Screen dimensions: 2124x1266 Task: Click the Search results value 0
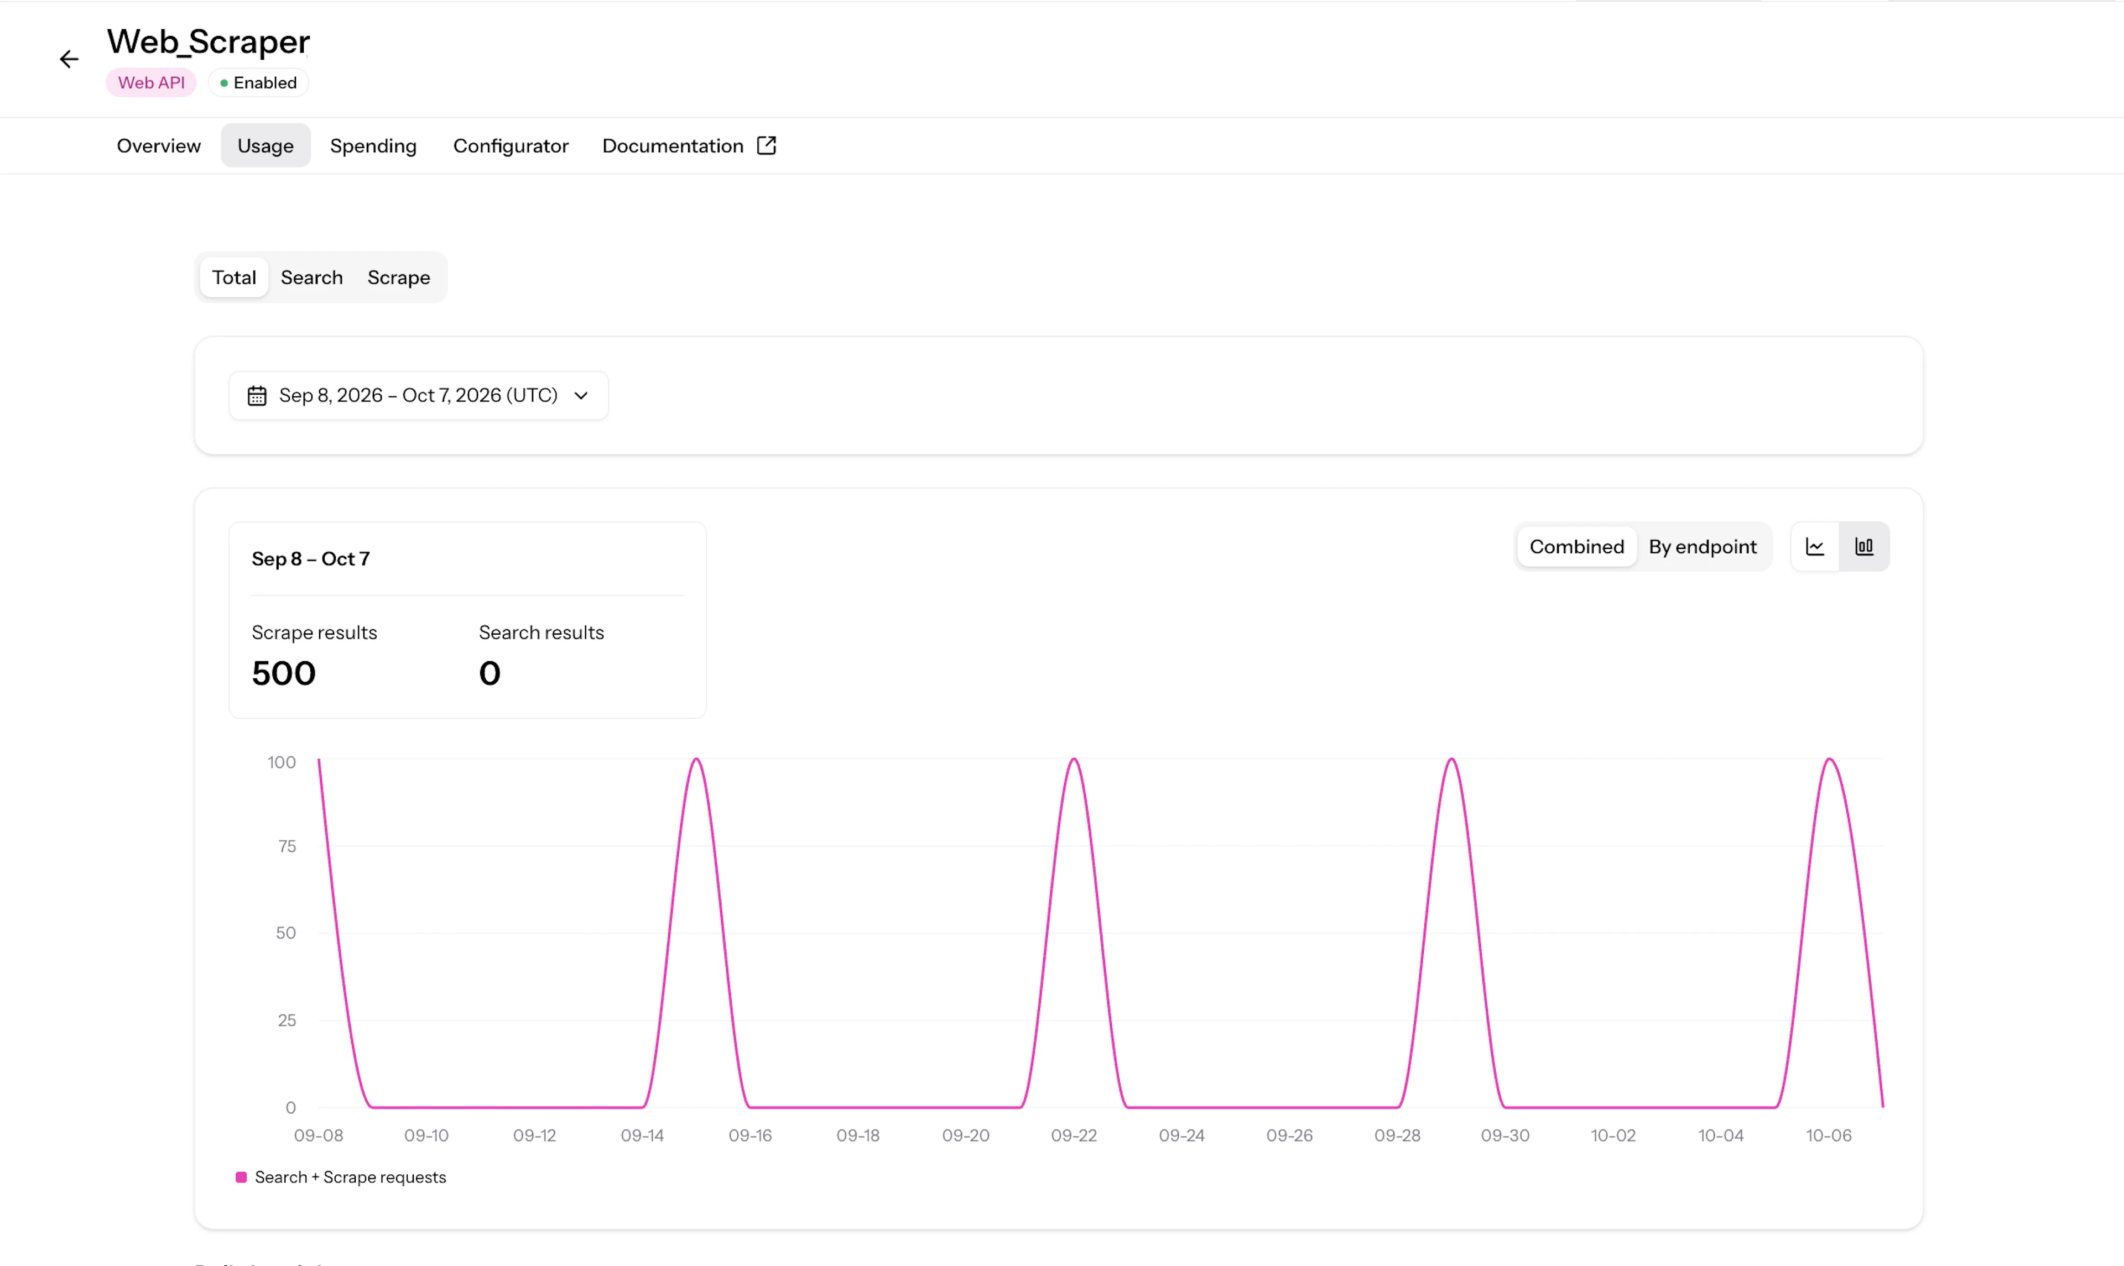pyautogui.click(x=490, y=674)
